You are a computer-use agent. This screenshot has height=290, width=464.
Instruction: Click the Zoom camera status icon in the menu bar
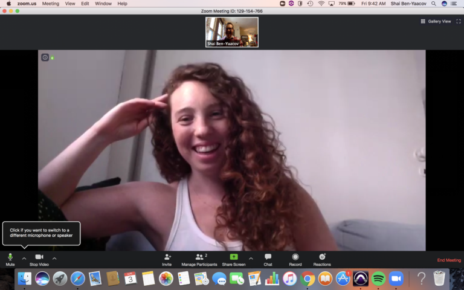[x=283, y=4]
